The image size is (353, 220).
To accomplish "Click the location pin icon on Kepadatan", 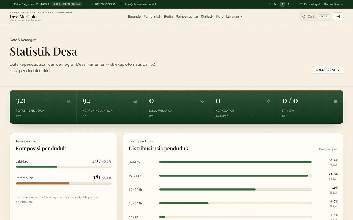I will pos(268,101).
